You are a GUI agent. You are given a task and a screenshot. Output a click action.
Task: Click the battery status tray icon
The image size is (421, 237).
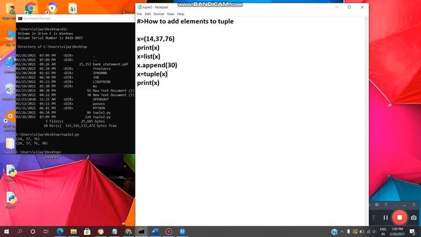[x=362, y=231]
